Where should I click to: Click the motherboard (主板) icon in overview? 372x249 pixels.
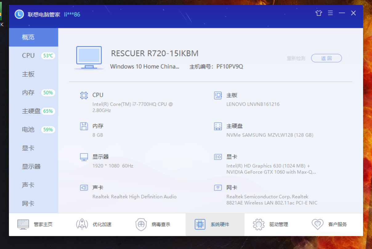click(x=218, y=96)
